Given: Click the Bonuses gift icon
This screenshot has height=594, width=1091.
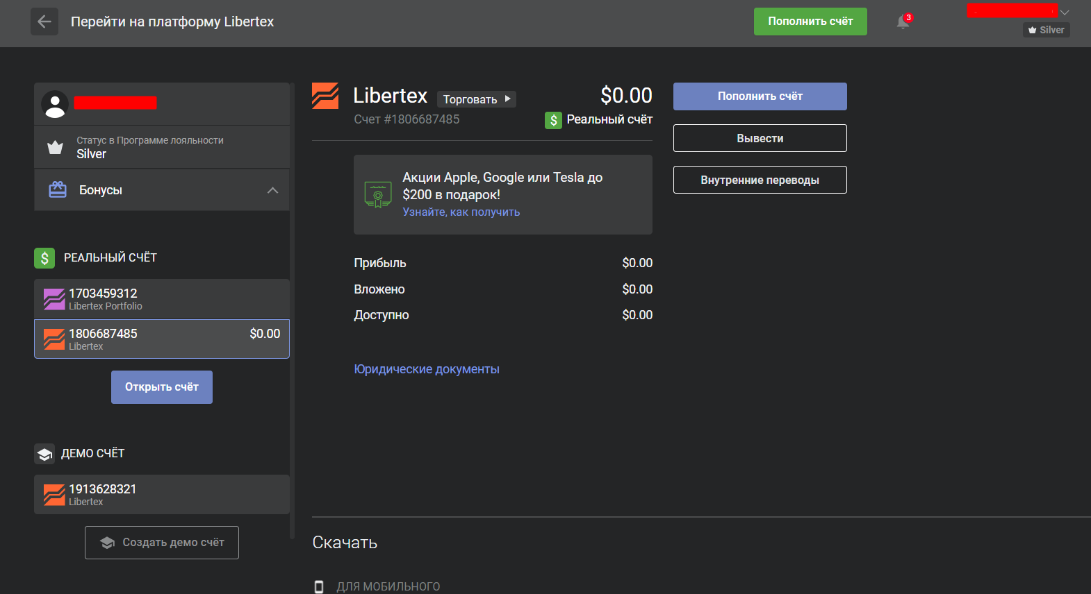Looking at the screenshot, I should pyautogui.click(x=58, y=189).
